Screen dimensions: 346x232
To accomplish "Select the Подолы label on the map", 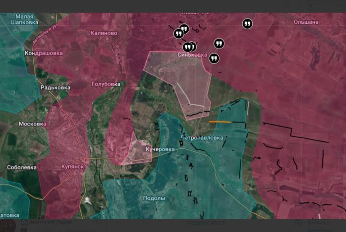I will [x=154, y=198].
